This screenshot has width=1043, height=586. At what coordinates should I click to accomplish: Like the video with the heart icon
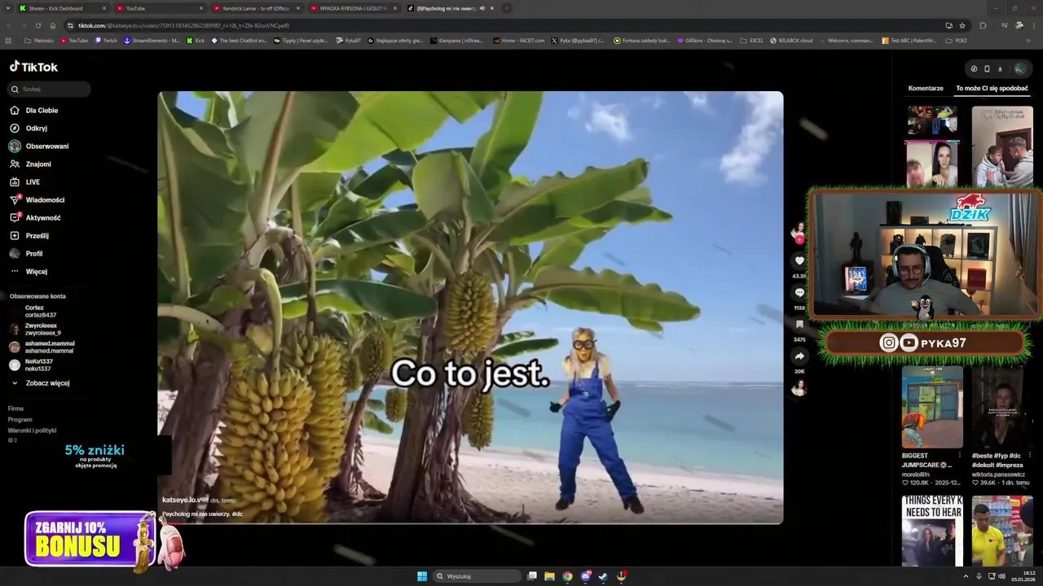coord(799,260)
